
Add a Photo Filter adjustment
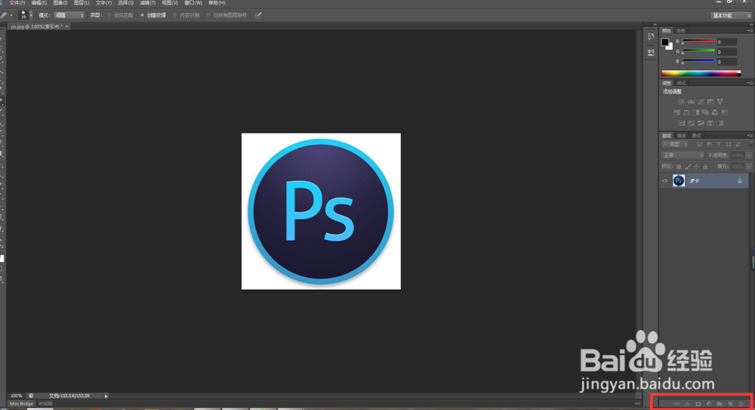coord(705,113)
